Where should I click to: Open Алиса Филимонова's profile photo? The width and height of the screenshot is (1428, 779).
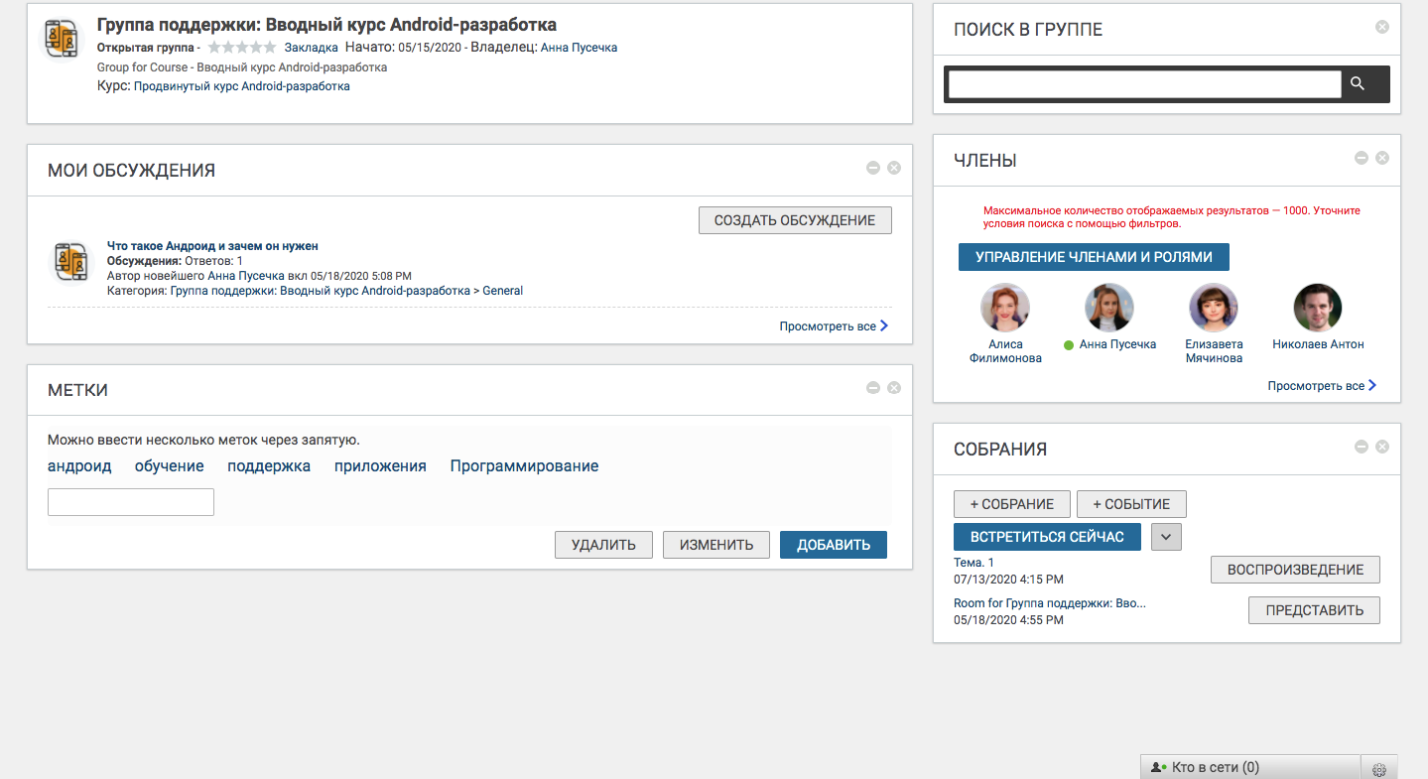coord(1005,309)
